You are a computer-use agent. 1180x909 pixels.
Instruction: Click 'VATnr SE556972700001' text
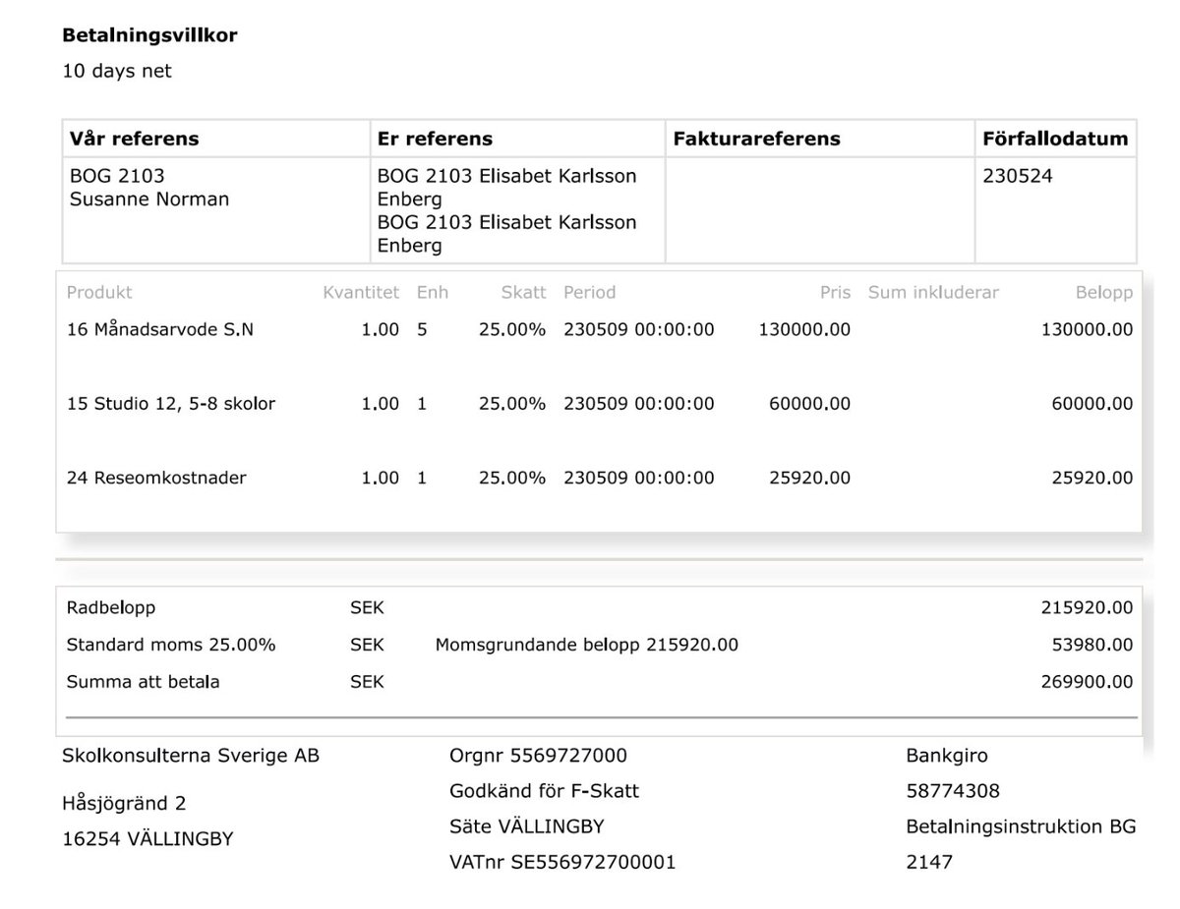[562, 863]
